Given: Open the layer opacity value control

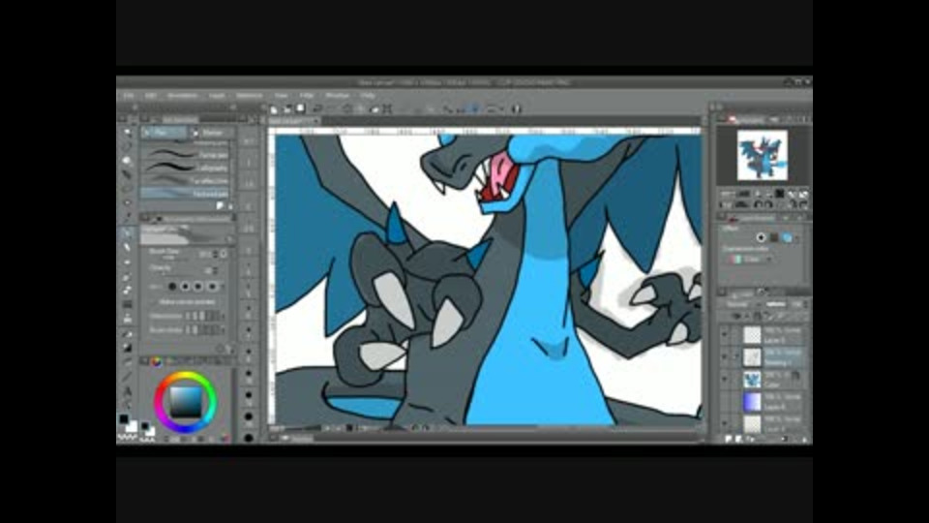Looking at the screenshot, I should pos(797,304).
